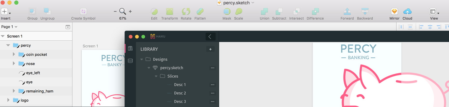This screenshot has width=449, height=107.
Task: Click the LIBRARY heading in Haiku
Action: coord(149,49)
